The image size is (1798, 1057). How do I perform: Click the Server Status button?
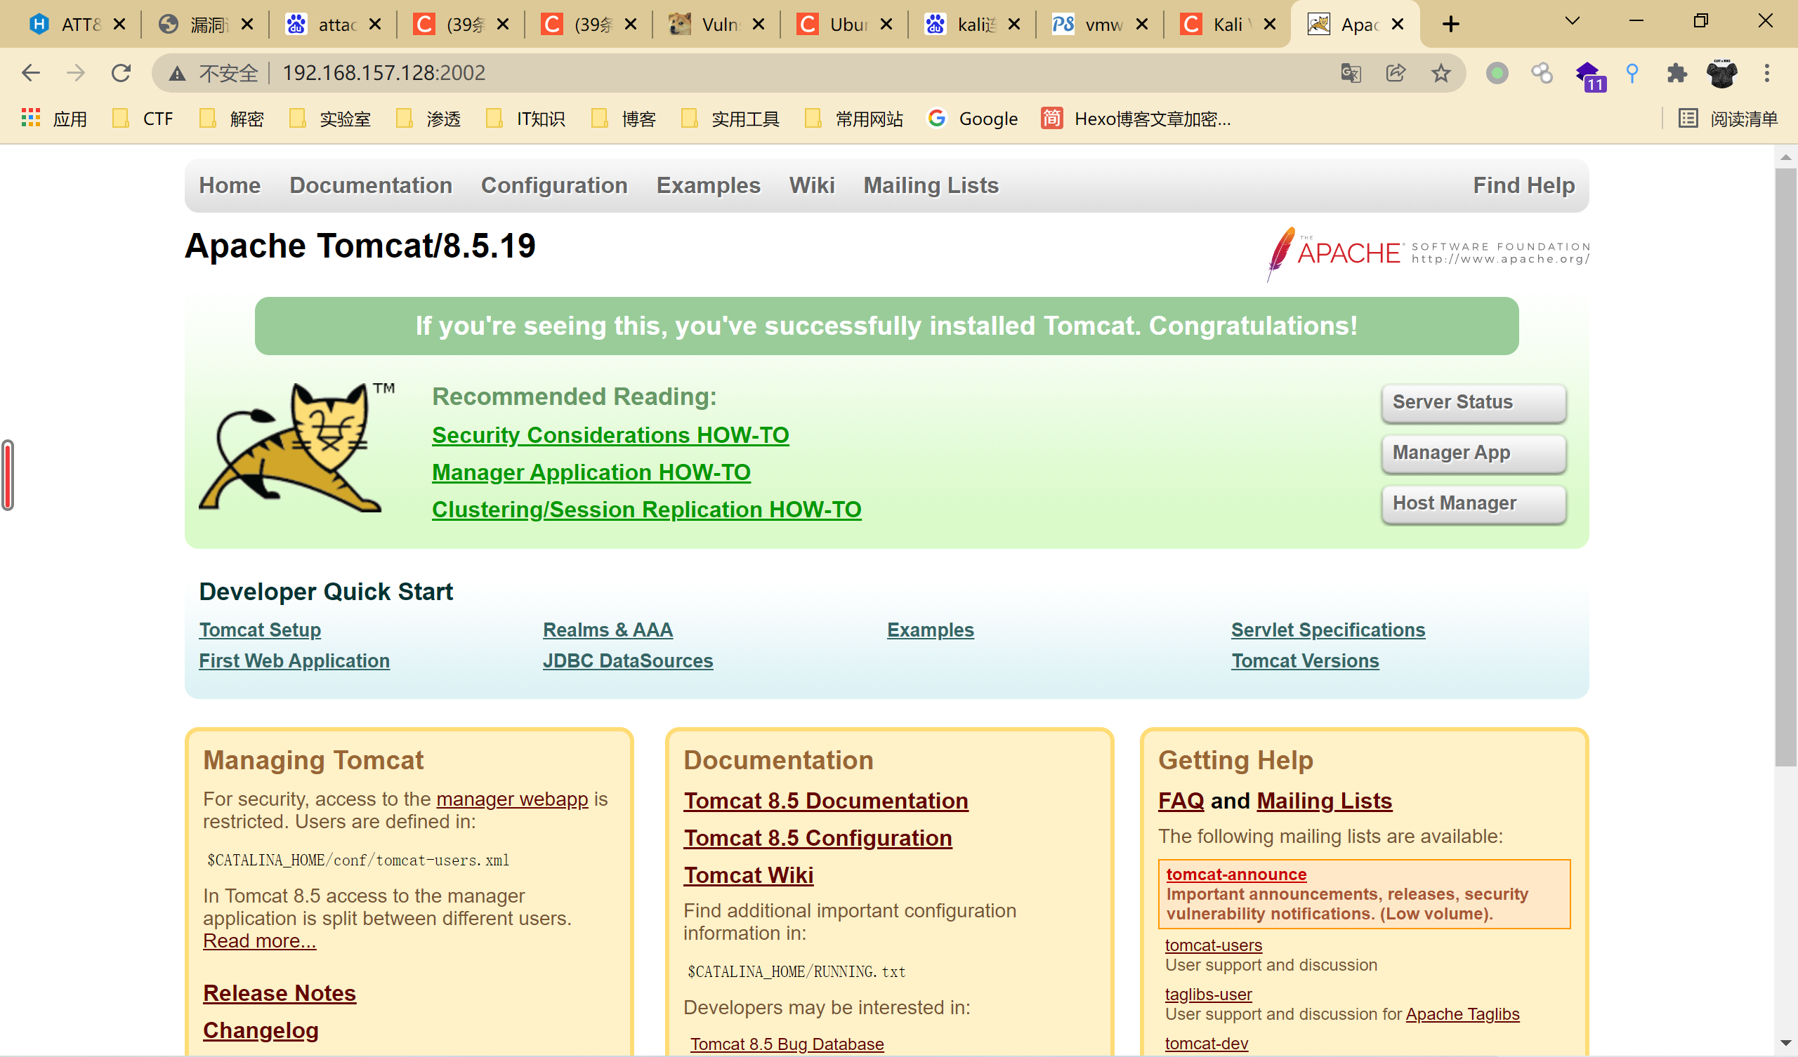tap(1474, 402)
